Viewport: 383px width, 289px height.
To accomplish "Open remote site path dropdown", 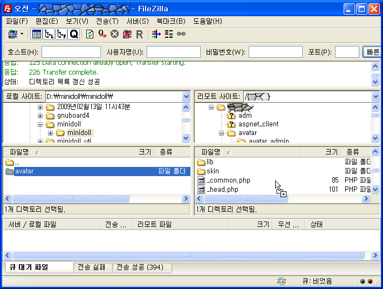I will point(375,97).
